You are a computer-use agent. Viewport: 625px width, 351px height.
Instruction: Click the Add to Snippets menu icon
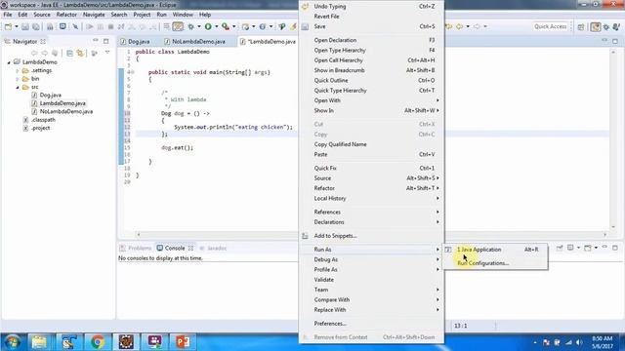pos(305,236)
